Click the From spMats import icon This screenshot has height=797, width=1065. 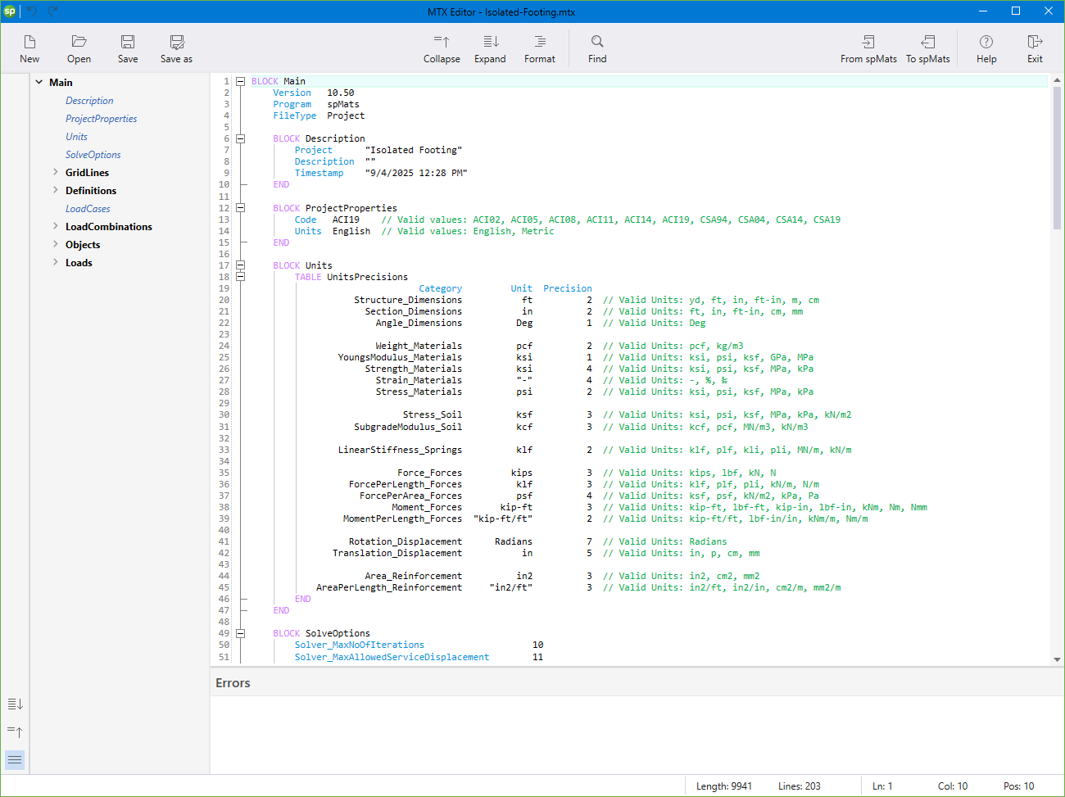click(868, 48)
